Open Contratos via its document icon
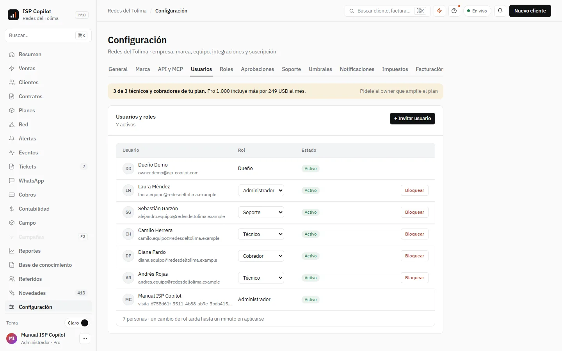Screen dimensions: 562x351 [x=12, y=96]
